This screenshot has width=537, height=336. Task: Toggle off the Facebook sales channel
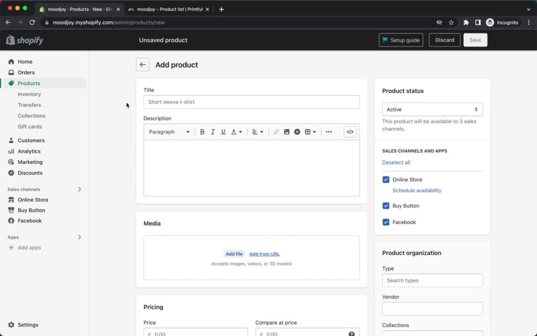(x=386, y=222)
